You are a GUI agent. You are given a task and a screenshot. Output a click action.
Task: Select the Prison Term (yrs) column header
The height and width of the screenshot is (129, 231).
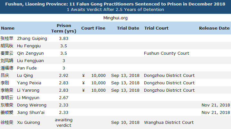[64, 28]
